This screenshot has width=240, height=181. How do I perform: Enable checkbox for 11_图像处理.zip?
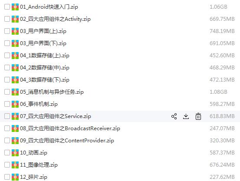tap(7, 165)
